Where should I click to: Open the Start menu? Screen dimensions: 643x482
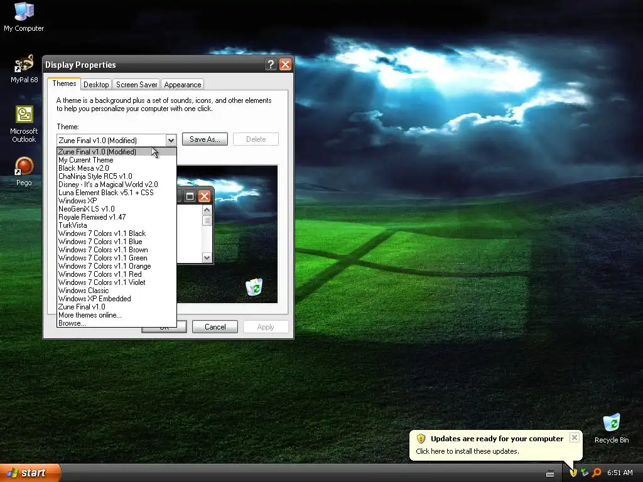(30, 473)
